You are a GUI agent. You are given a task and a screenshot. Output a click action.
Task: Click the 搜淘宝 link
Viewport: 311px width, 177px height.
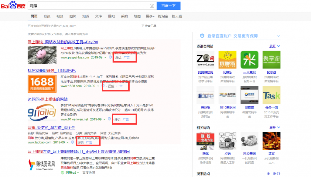coord(163,16)
